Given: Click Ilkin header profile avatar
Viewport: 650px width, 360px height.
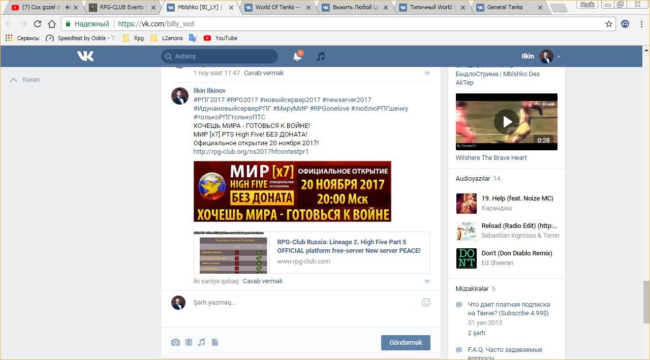Looking at the screenshot, I should point(546,56).
